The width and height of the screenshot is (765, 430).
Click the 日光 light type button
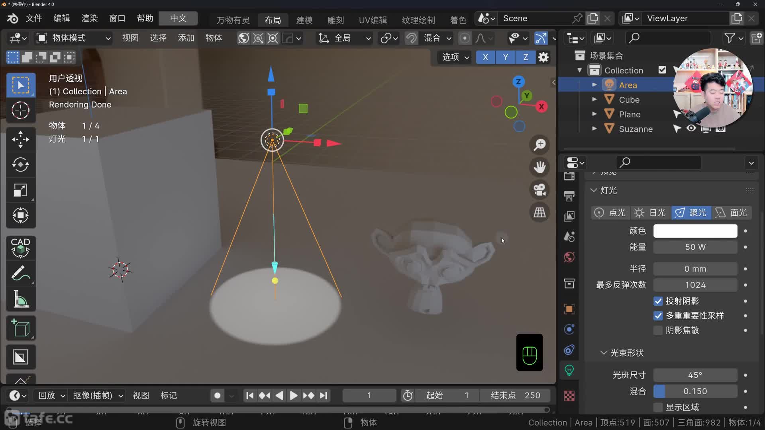(650, 213)
